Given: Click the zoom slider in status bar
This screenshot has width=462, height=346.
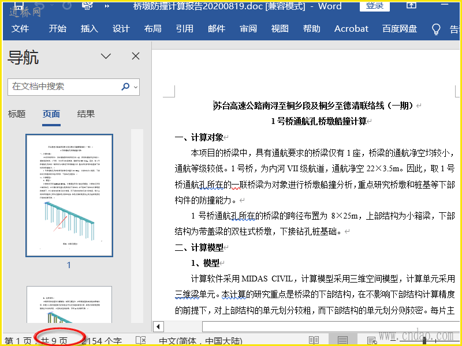Looking at the screenshot, I should point(424,340).
